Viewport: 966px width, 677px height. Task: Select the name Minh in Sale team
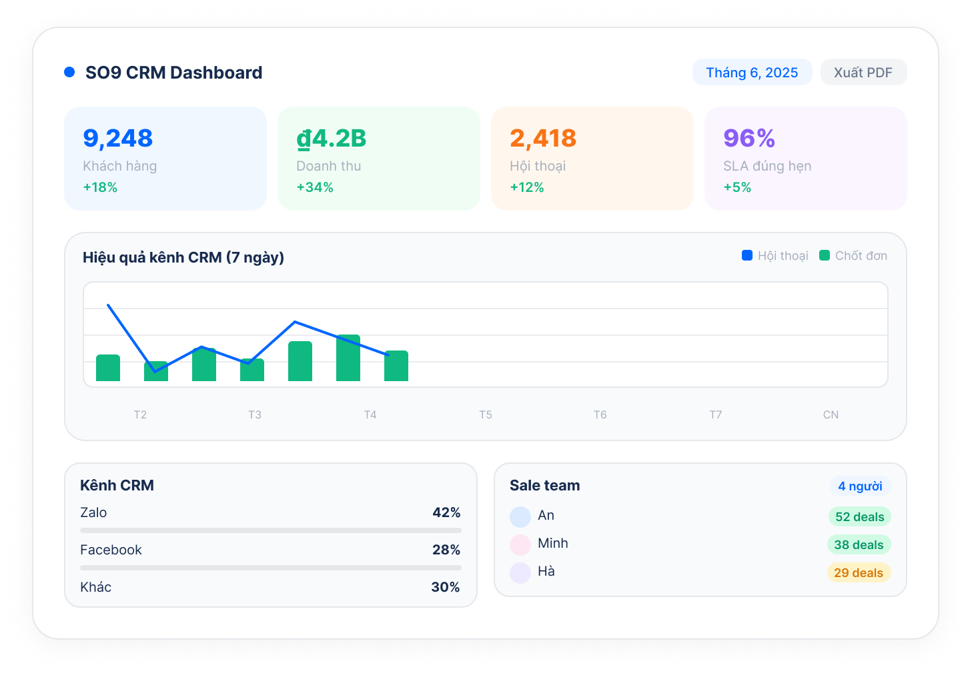[x=553, y=543]
